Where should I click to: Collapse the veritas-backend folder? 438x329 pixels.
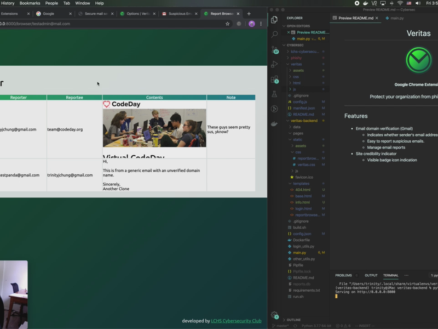(304, 121)
